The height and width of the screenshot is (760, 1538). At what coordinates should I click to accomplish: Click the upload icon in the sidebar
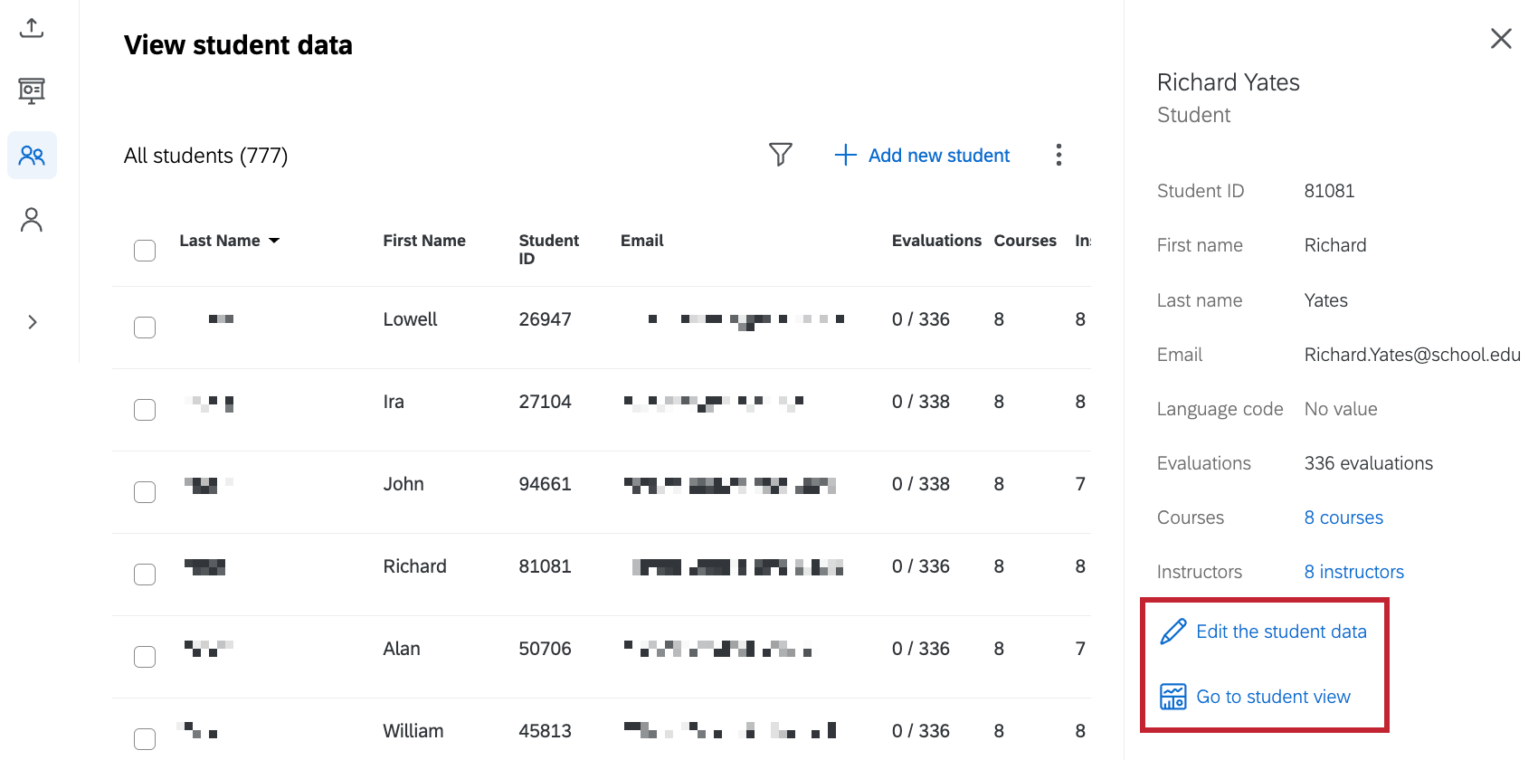pyautogui.click(x=32, y=28)
